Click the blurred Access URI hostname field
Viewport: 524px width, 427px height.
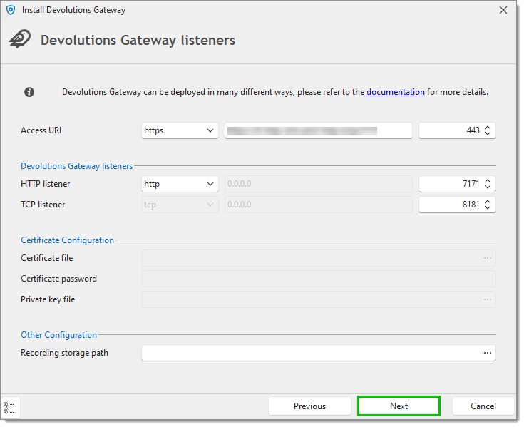tap(319, 131)
